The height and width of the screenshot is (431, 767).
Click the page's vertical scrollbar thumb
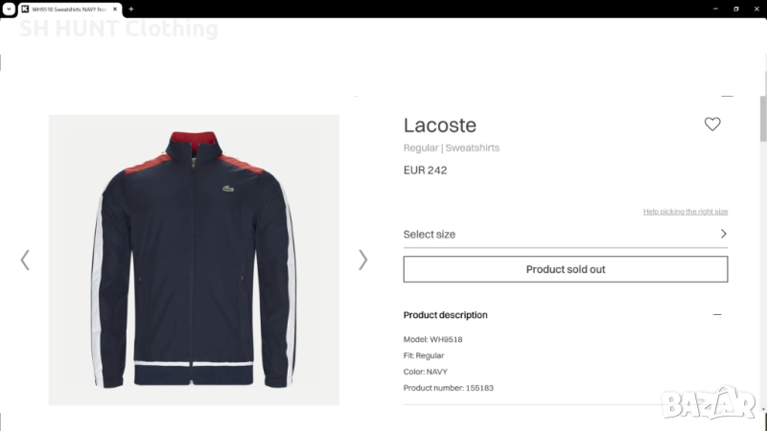(x=763, y=118)
